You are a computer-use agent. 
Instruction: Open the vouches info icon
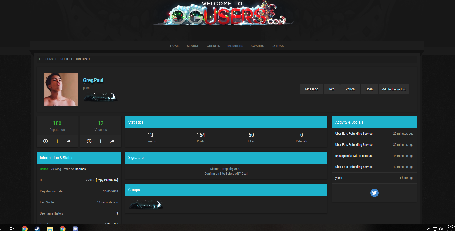(89, 141)
